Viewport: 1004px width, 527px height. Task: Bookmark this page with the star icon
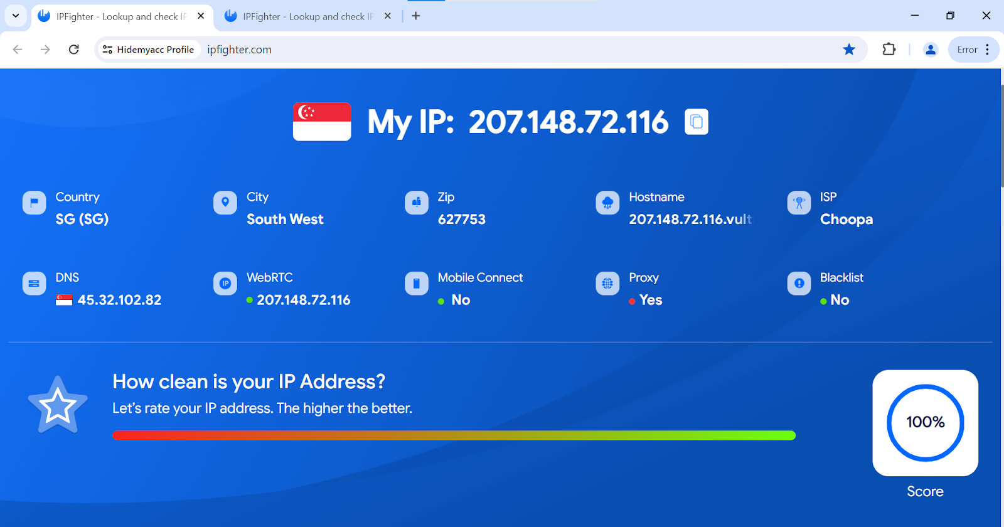tap(849, 50)
